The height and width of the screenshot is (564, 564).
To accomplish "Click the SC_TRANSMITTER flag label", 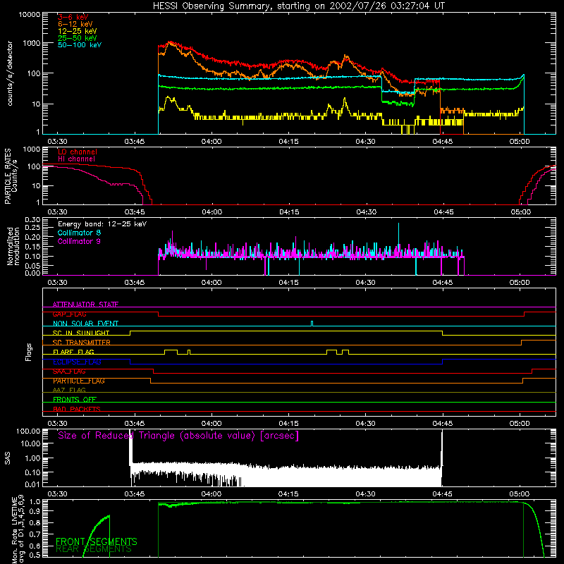I will (82, 343).
